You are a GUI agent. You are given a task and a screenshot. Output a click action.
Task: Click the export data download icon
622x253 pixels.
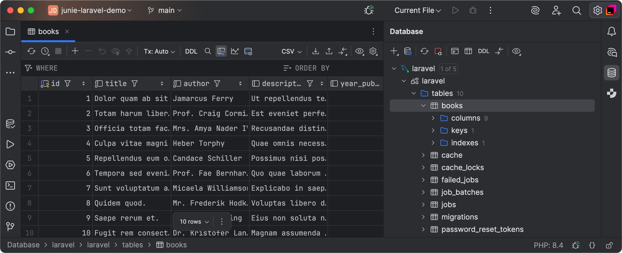pos(315,51)
